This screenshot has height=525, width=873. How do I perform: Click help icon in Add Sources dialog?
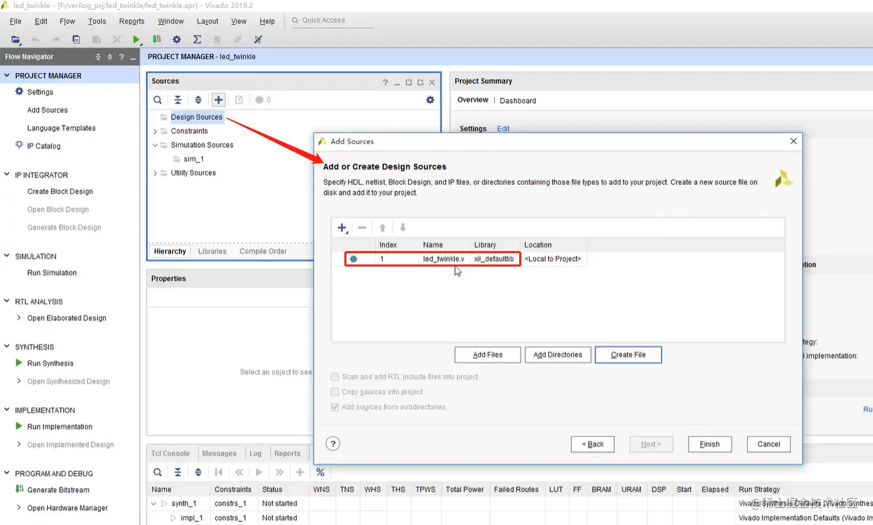click(333, 443)
